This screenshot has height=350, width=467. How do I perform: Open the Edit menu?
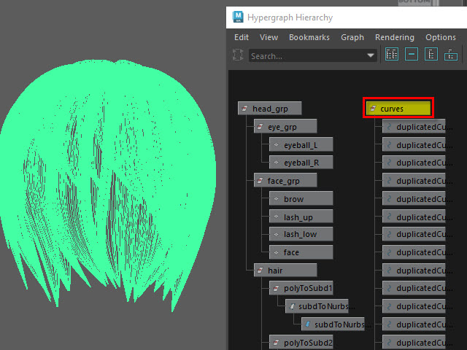(x=242, y=37)
